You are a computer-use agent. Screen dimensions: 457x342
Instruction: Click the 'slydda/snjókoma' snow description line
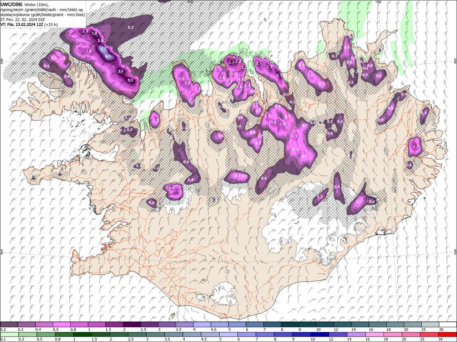point(42,15)
